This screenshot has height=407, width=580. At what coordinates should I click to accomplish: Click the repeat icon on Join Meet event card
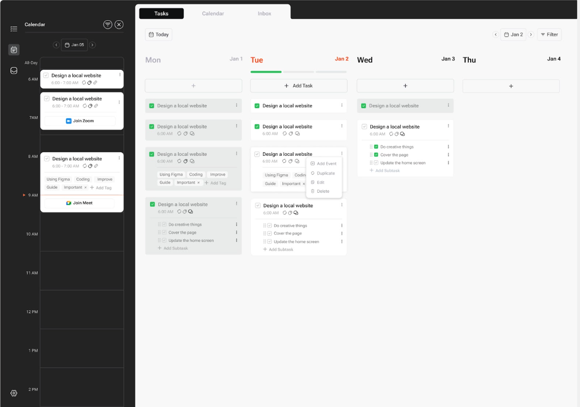(84, 166)
